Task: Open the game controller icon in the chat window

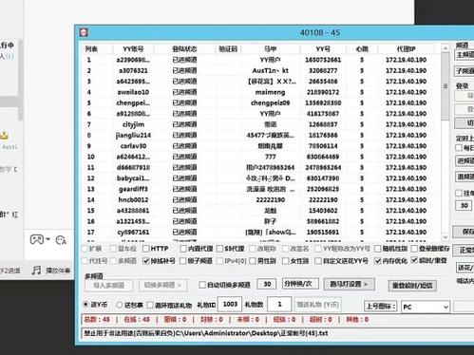Action: coord(37,239)
